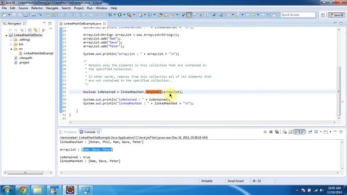Click the Smart Insert status bar entry
Viewport: 347px width, 195px height.
(x=235, y=181)
